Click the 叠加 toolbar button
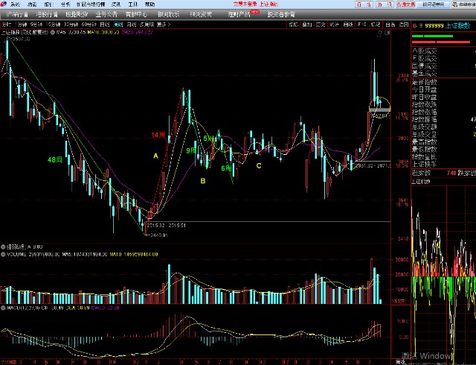This screenshot has height=365, width=476. coord(307,25)
